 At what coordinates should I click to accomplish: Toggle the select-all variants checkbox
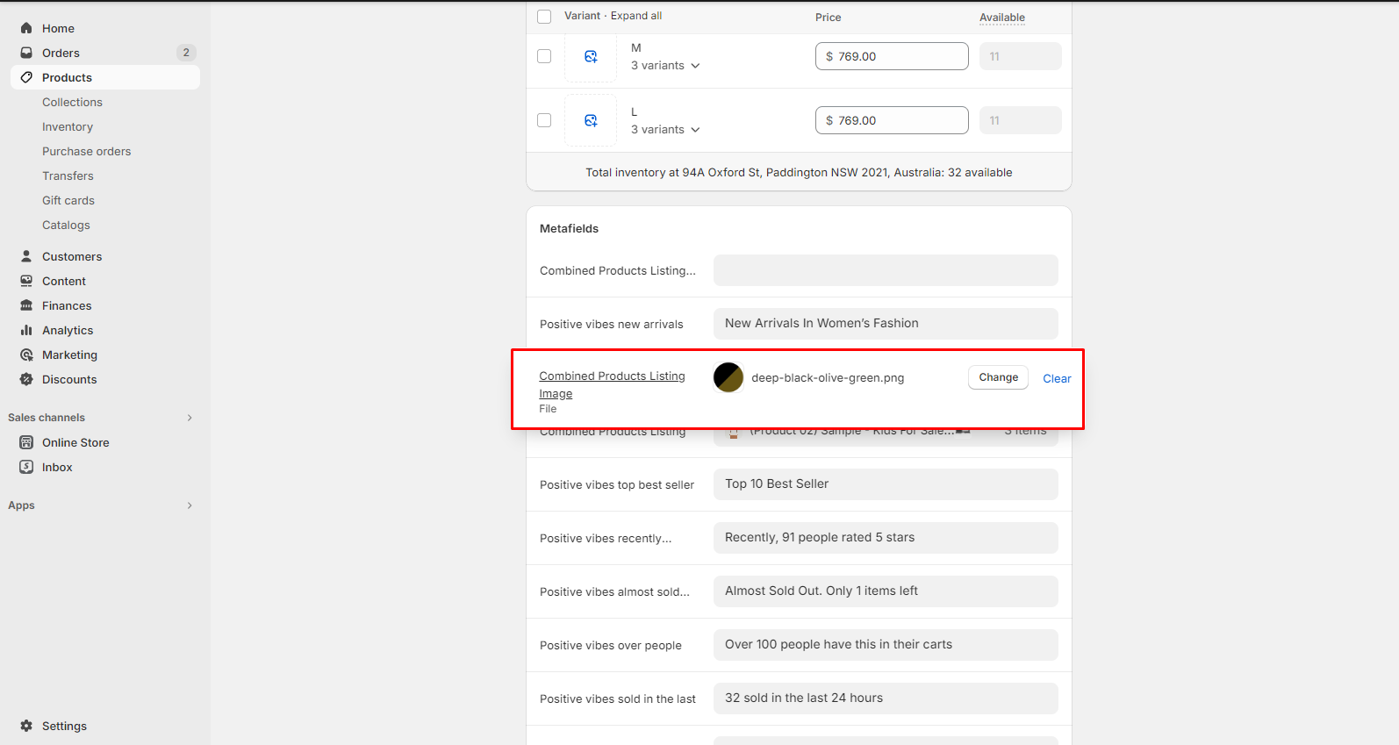coord(544,17)
